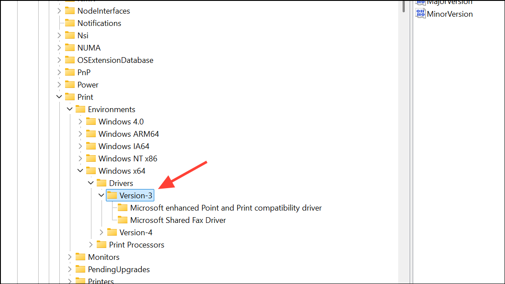Select the PendingUpgrades key
Screen dimensions: 505x284
119,269
